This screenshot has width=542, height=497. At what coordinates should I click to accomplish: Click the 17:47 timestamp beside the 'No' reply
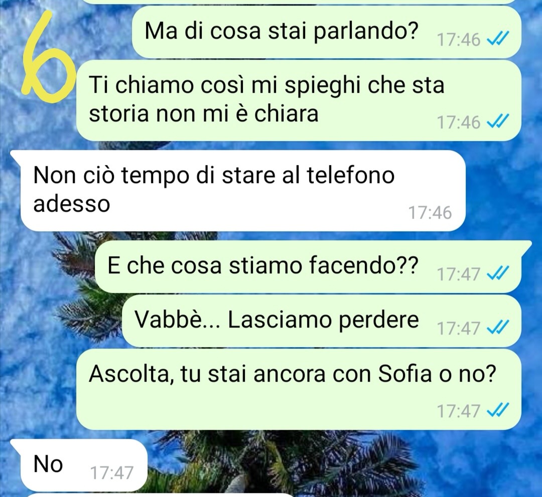coord(111,472)
